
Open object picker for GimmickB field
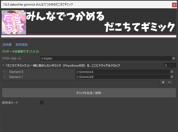tap(172, 77)
